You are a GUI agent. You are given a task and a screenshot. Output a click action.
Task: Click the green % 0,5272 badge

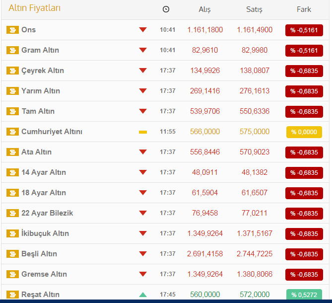click(304, 295)
